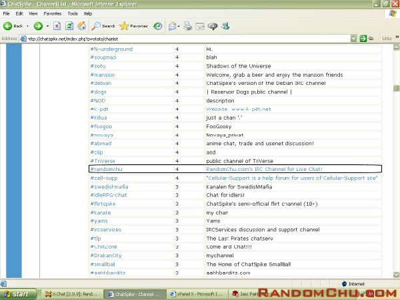Viewport: 400px width, 300px height.
Task: Open the Messenger people icon
Action: point(225,26)
